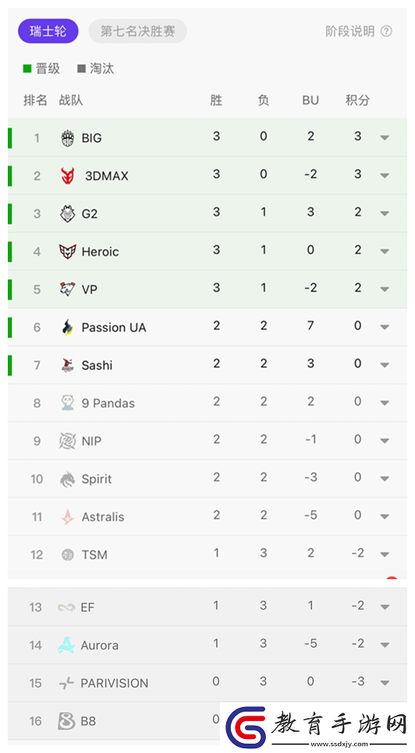Screen dimensions: 415x753
Task: Click the Aurora team logo icon
Action: pos(66,645)
